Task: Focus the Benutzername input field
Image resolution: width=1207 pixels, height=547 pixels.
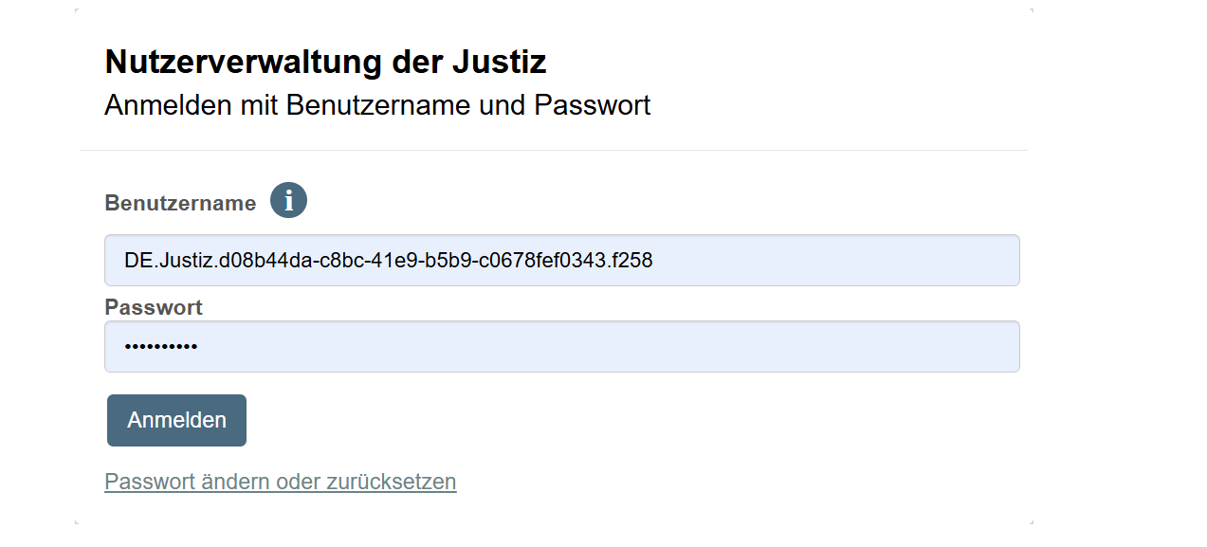Action: 561,260
